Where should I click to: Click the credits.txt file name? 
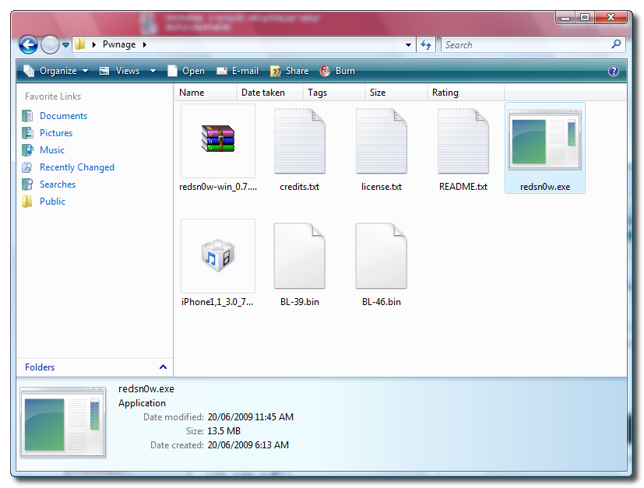click(x=299, y=187)
